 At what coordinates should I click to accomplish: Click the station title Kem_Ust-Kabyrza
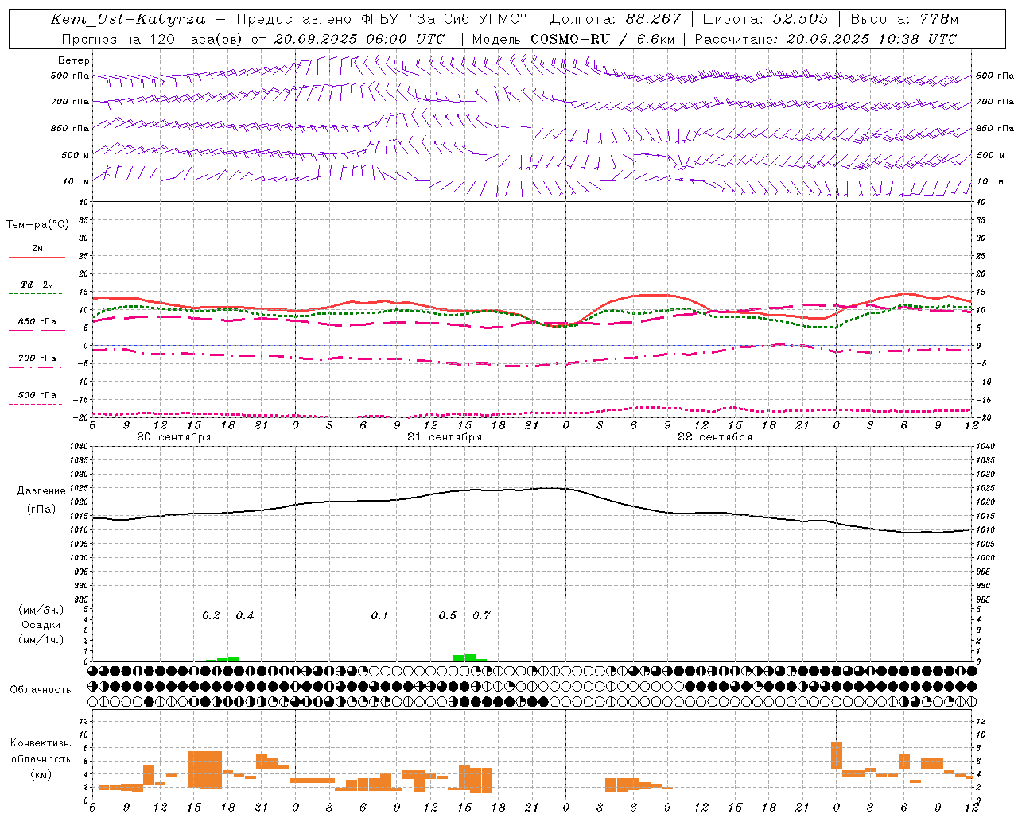127,19
